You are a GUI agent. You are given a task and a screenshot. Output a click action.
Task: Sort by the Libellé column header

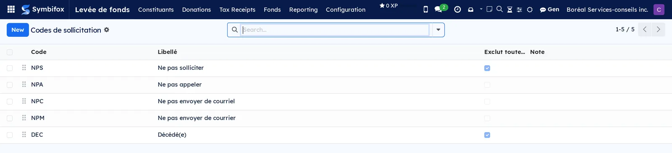click(x=168, y=52)
